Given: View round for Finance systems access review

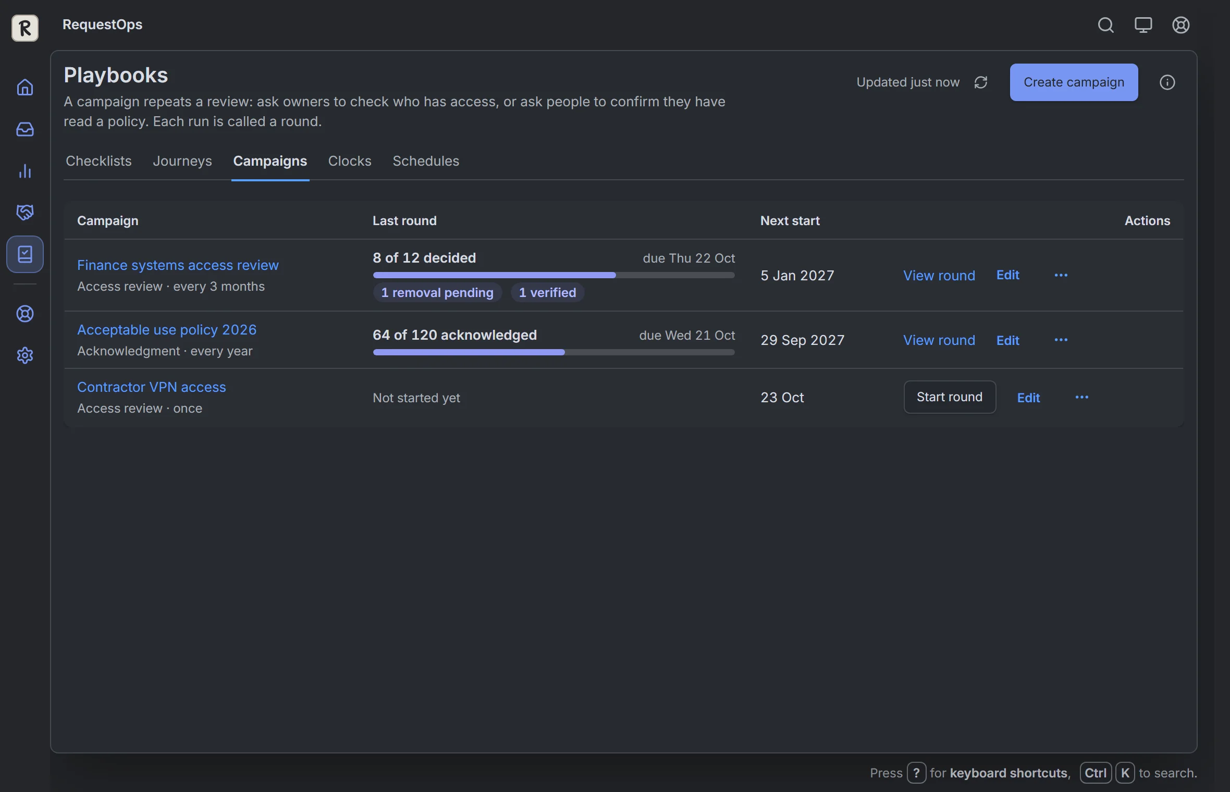Looking at the screenshot, I should coord(939,275).
